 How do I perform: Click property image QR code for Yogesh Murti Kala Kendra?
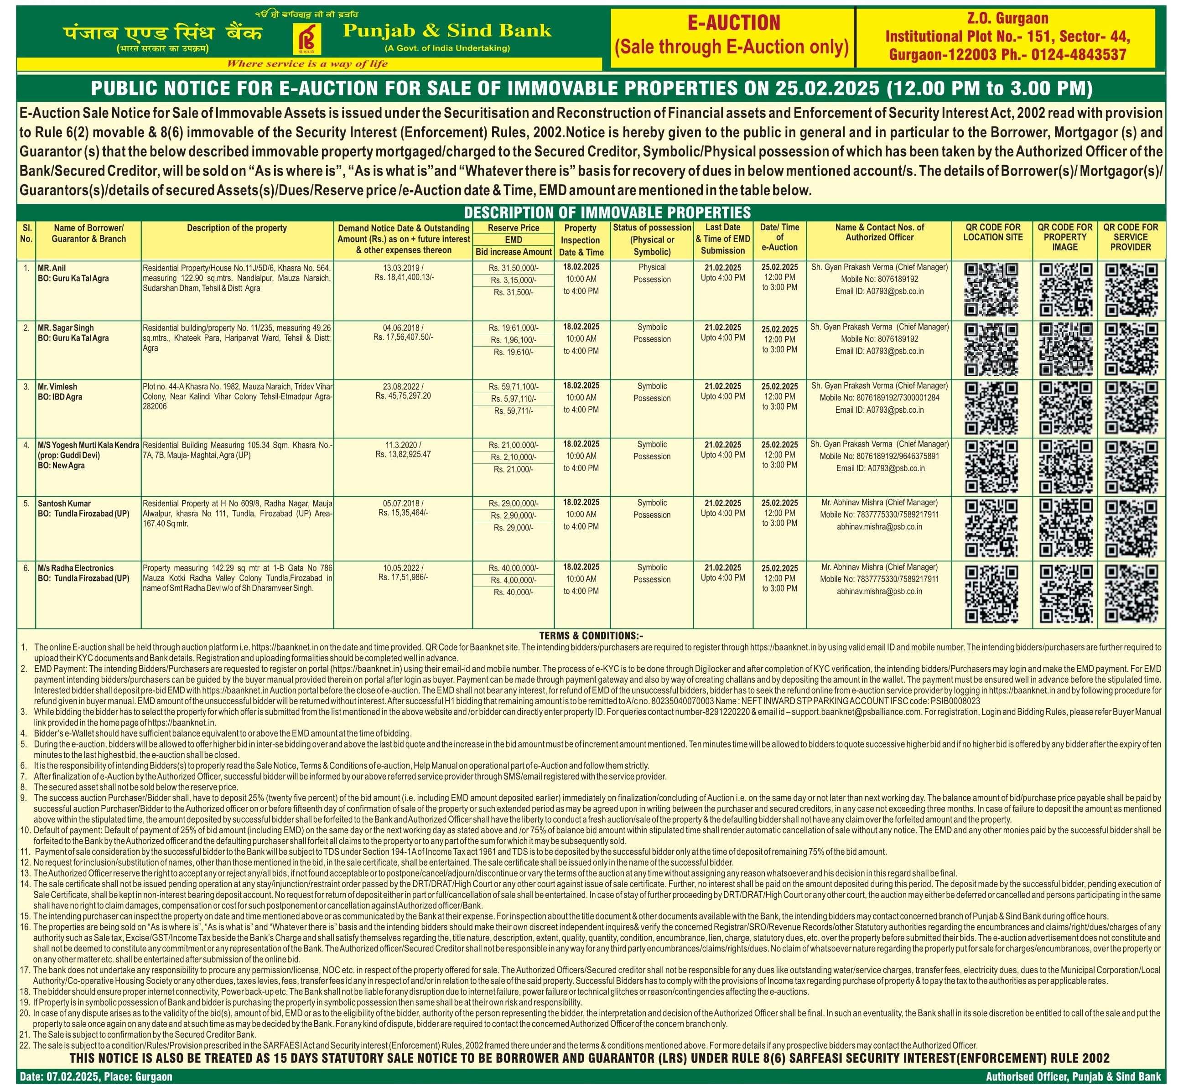1066,467
